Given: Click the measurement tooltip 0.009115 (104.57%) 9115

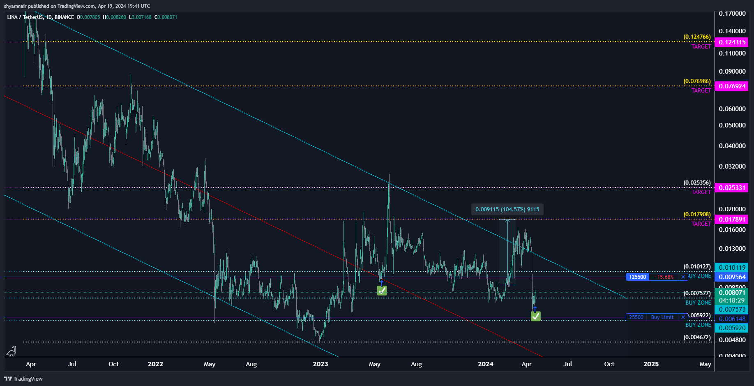Looking at the screenshot, I should [x=507, y=209].
